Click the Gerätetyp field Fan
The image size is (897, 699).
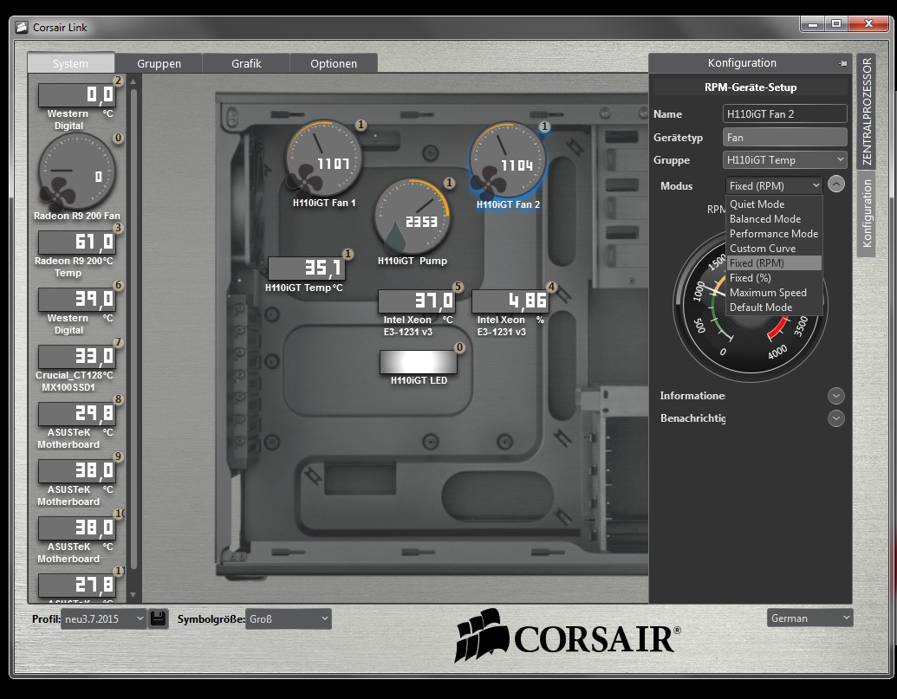pyautogui.click(x=785, y=137)
